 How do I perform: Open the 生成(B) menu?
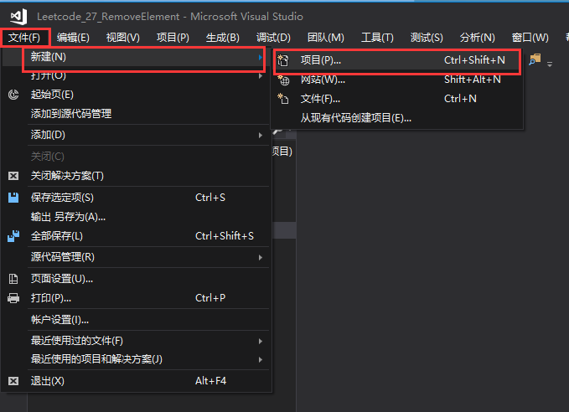tap(222, 38)
